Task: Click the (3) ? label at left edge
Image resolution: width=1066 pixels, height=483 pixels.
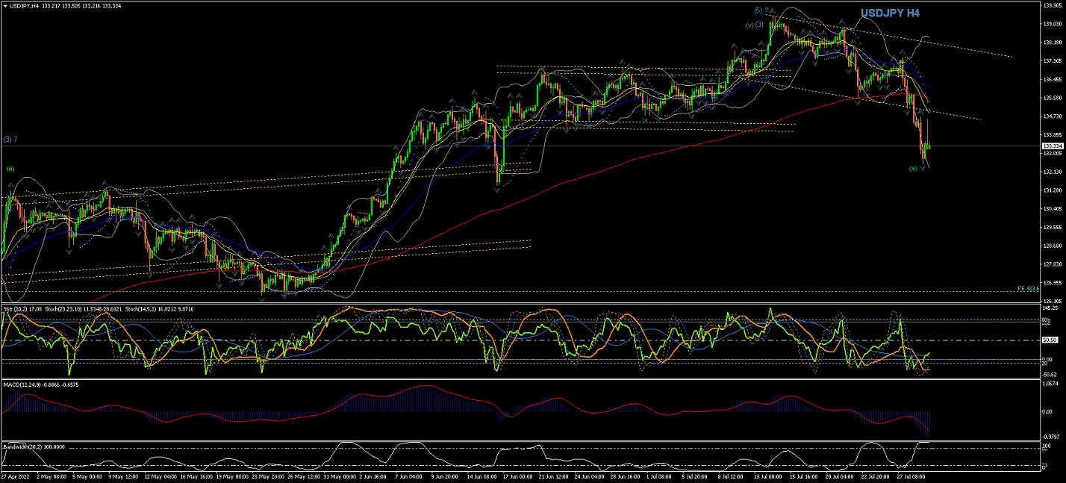Action: pos(10,140)
